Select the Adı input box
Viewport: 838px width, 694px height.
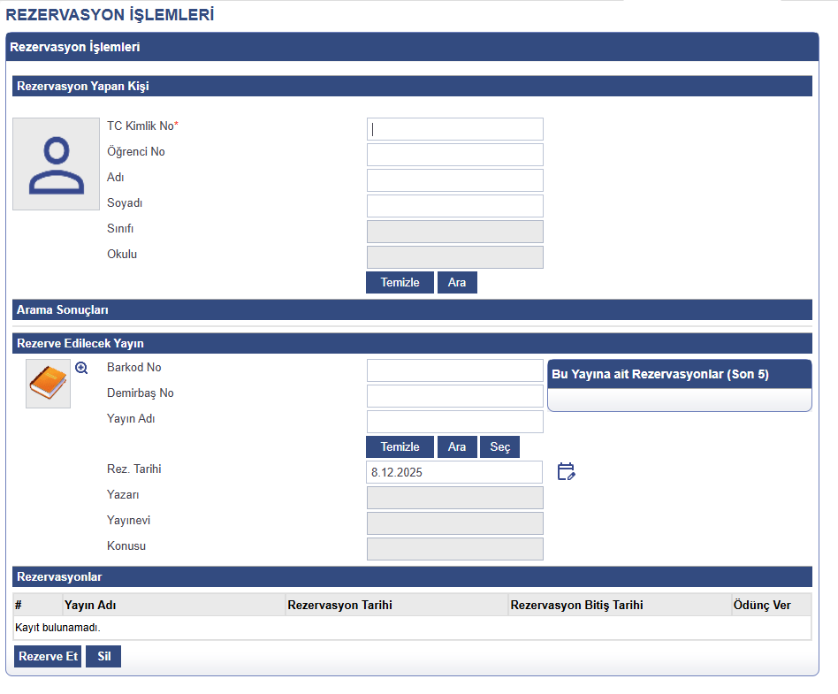(x=454, y=180)
